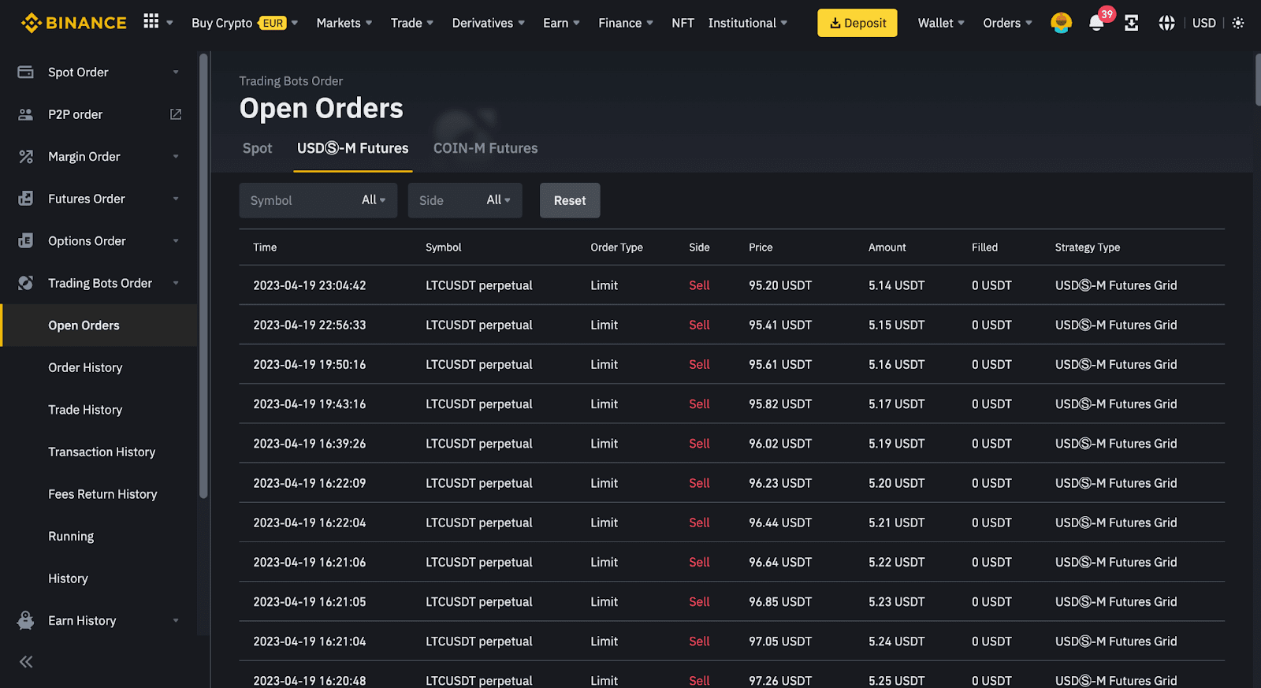
Task: Open the Markets menu
Action: 344,23
